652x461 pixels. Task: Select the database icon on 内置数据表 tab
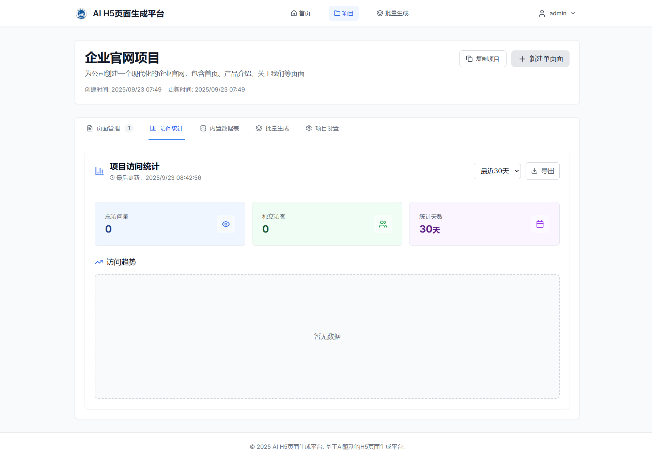tap(203, 128)
